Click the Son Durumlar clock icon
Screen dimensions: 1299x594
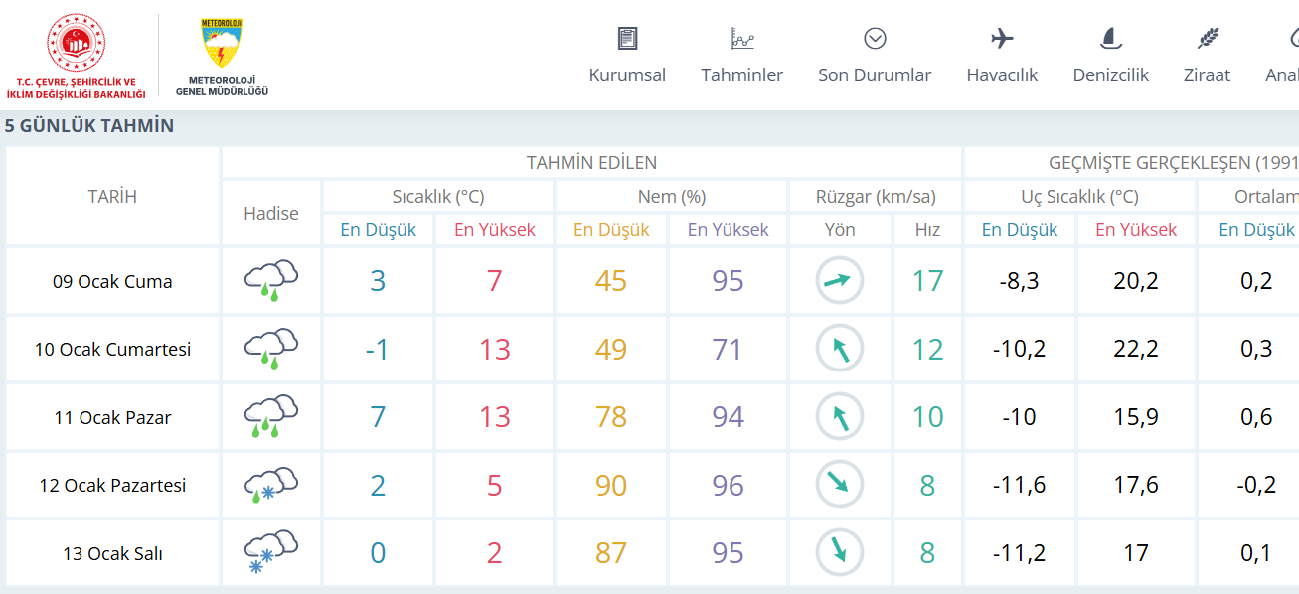875,39
